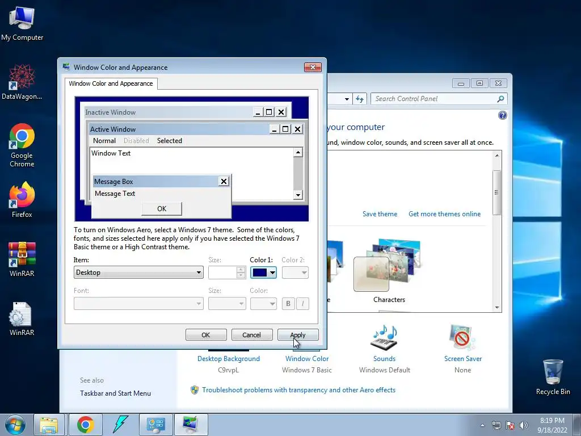Click the Save theme link
Viewport: 581px width, 436px height.
pyautogui.click(x=380, y=214)
